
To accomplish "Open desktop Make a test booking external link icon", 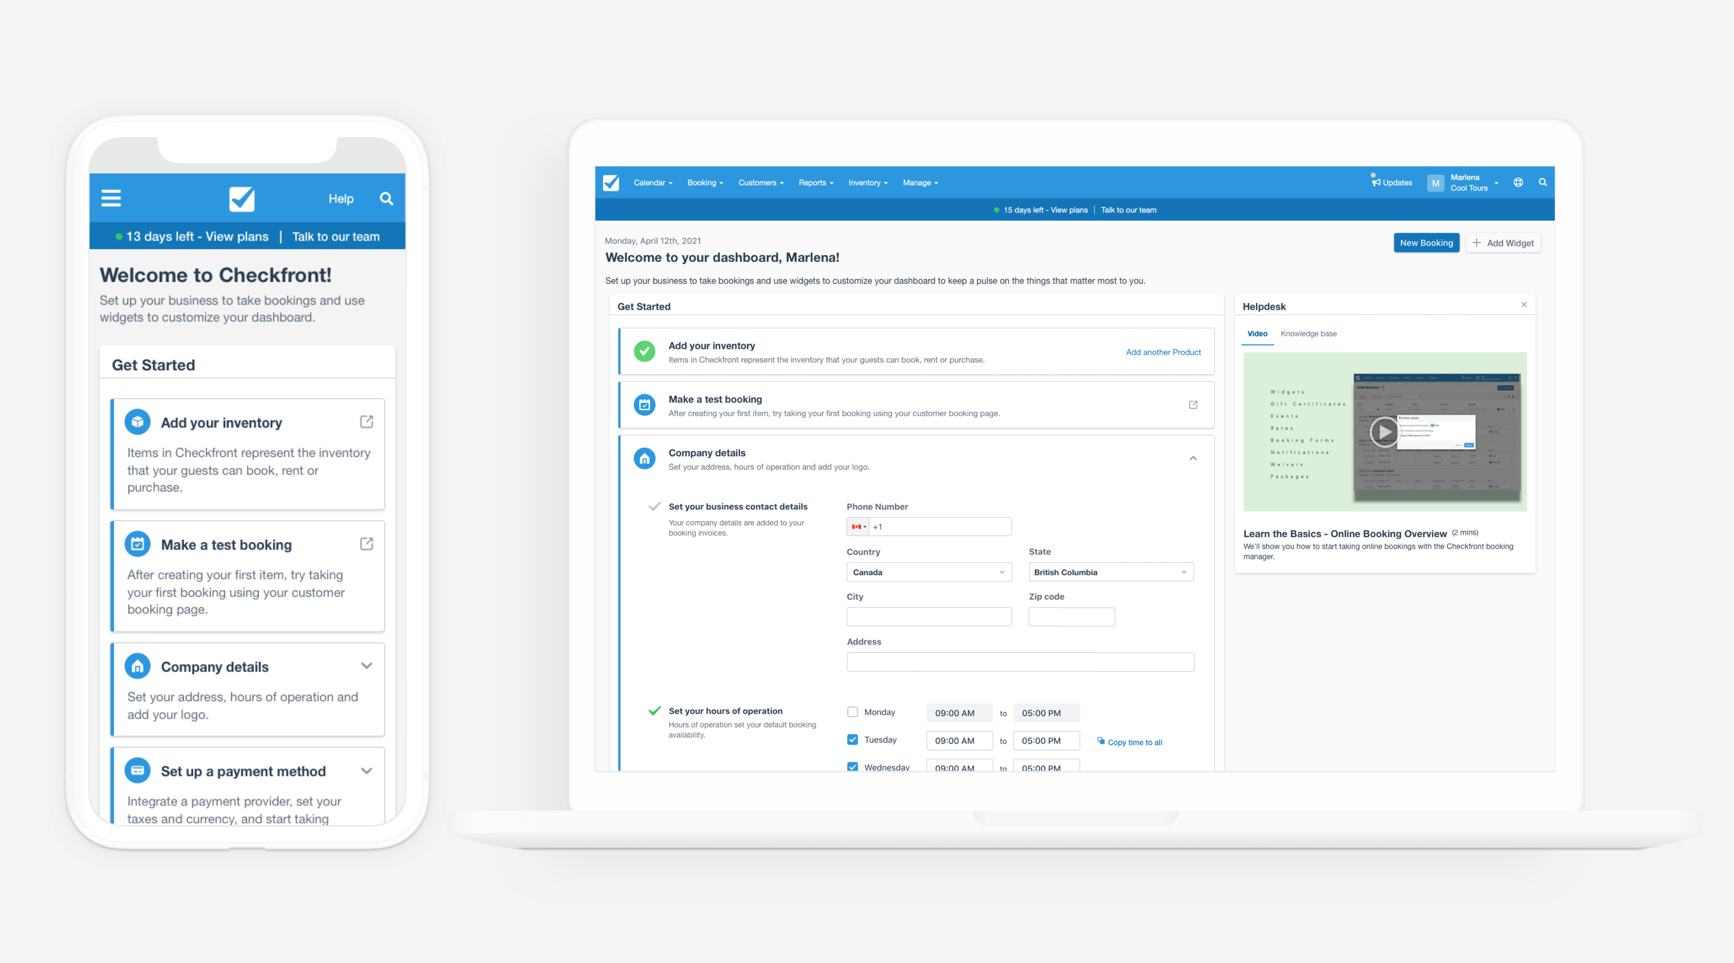I will [x=1193, y=405].
